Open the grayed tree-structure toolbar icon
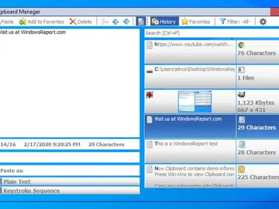Viewport: 279px width, 209px height. 105,22
